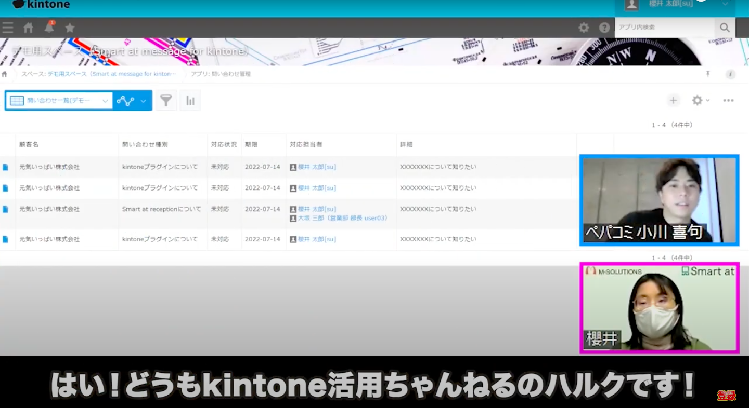Open the notification bell with red badge
Screen dimensions: 749x408
click(49, 27)
